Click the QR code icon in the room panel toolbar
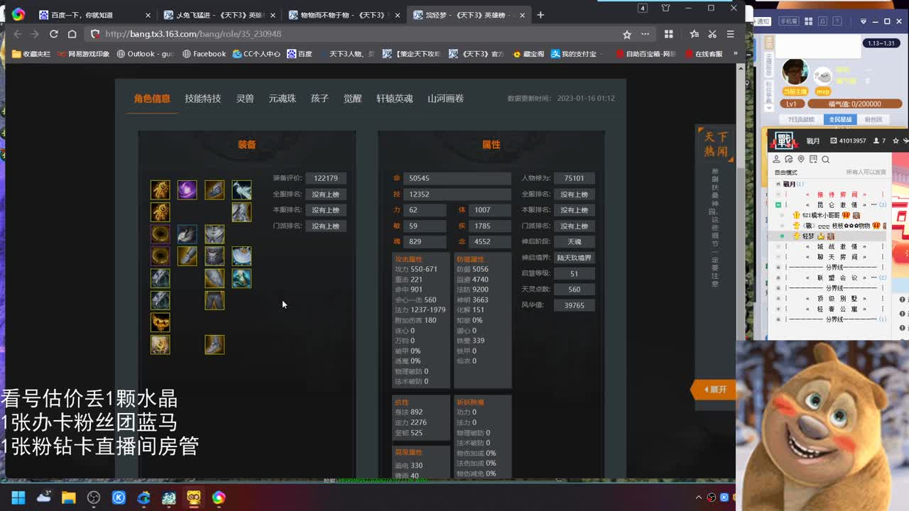909x511 pixels. point(814,159)
